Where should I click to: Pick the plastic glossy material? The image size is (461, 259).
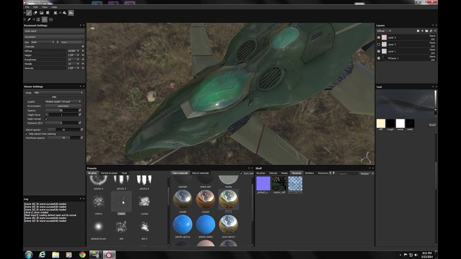183,227
